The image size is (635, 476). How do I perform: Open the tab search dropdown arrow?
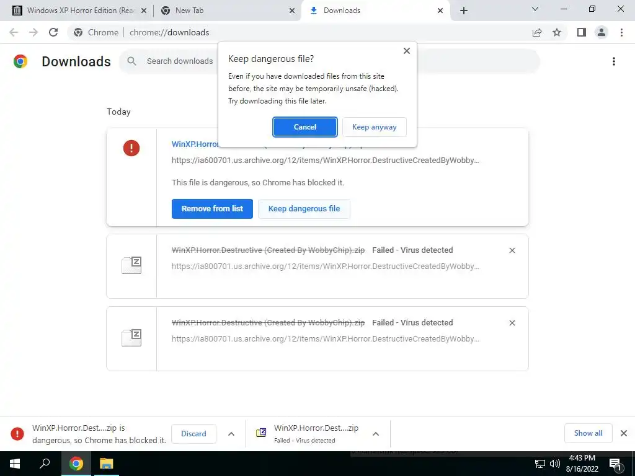[x=535, y=9]
